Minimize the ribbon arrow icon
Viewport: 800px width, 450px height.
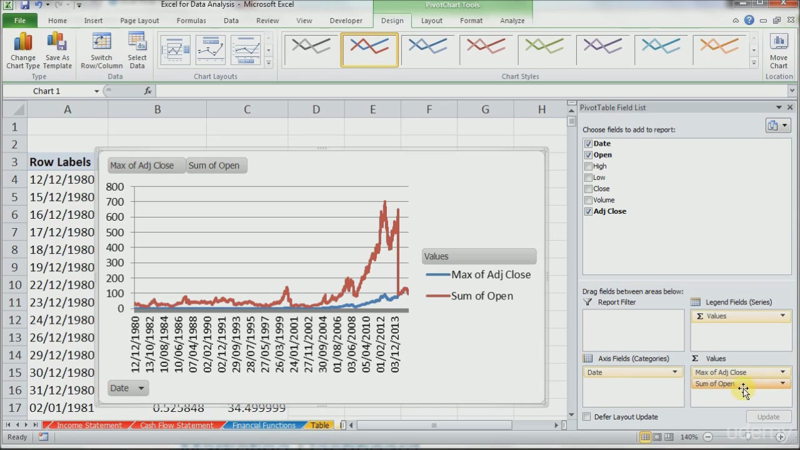736,21
